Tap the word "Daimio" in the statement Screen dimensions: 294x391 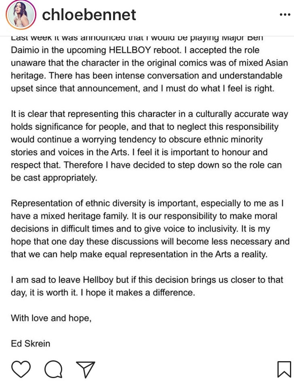pyautogui.click(x=25, y=50)
